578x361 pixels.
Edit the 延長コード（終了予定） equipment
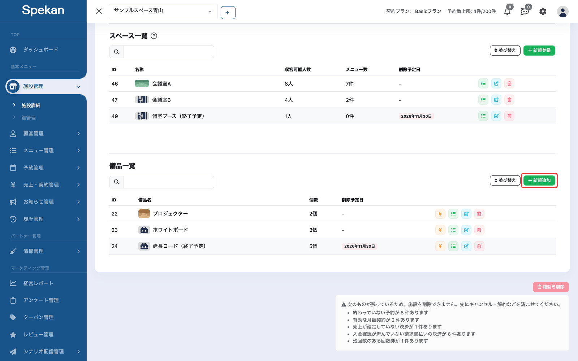click(x=466, y=246)
